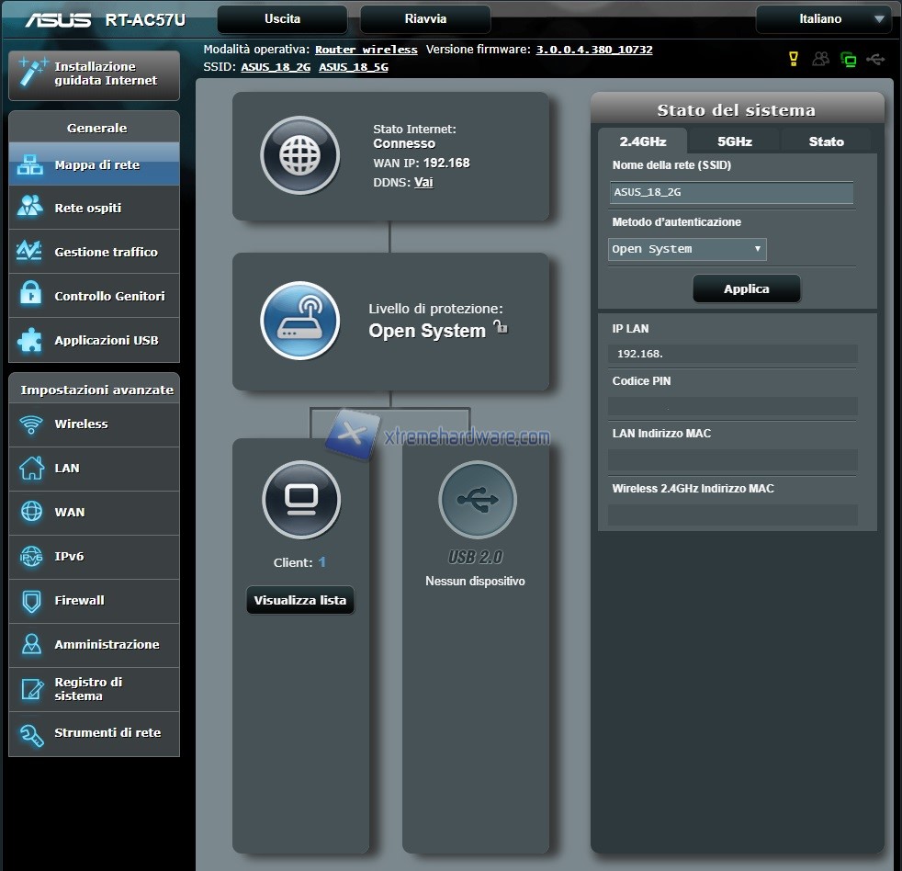Screen dimensions: 902x871
Task: Open the Stato tab
Action: (x=826, y=141)
